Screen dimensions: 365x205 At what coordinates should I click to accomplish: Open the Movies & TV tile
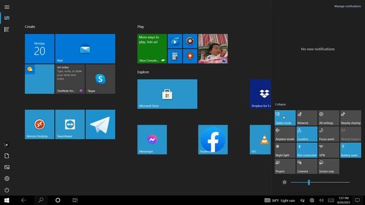tap(175, 41)
